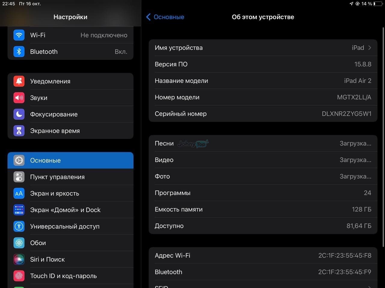Tap serial number DLXNR2ZYG5W1

(x=346, y=114)
